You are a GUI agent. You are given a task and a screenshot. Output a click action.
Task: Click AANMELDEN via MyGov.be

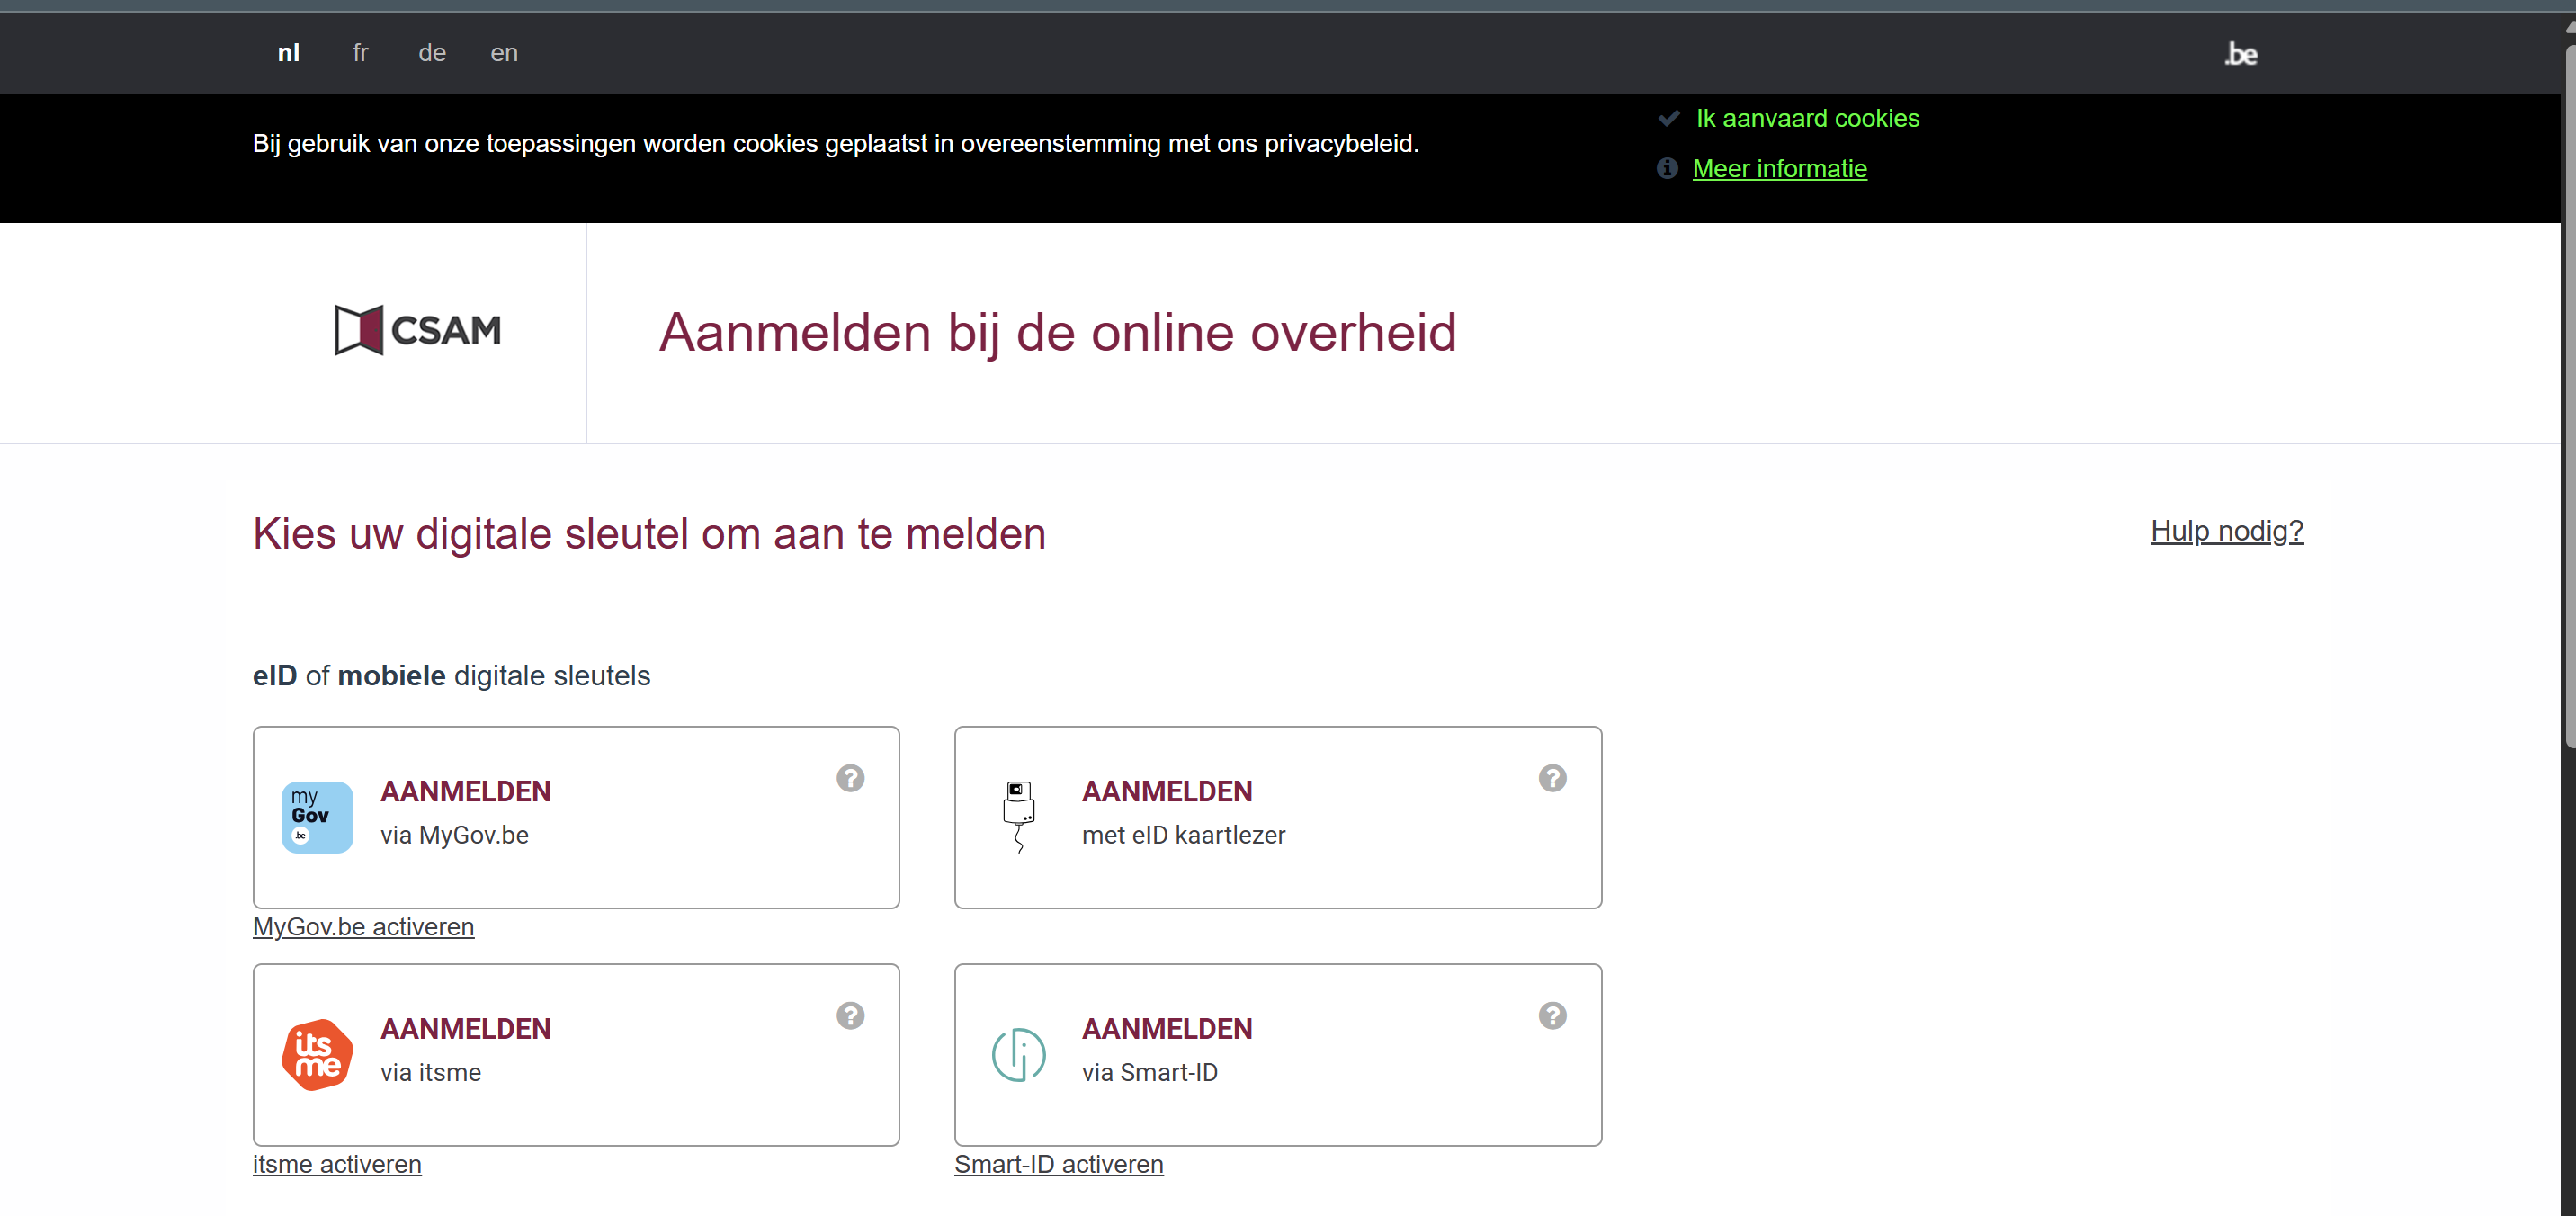tap(576, 817)
